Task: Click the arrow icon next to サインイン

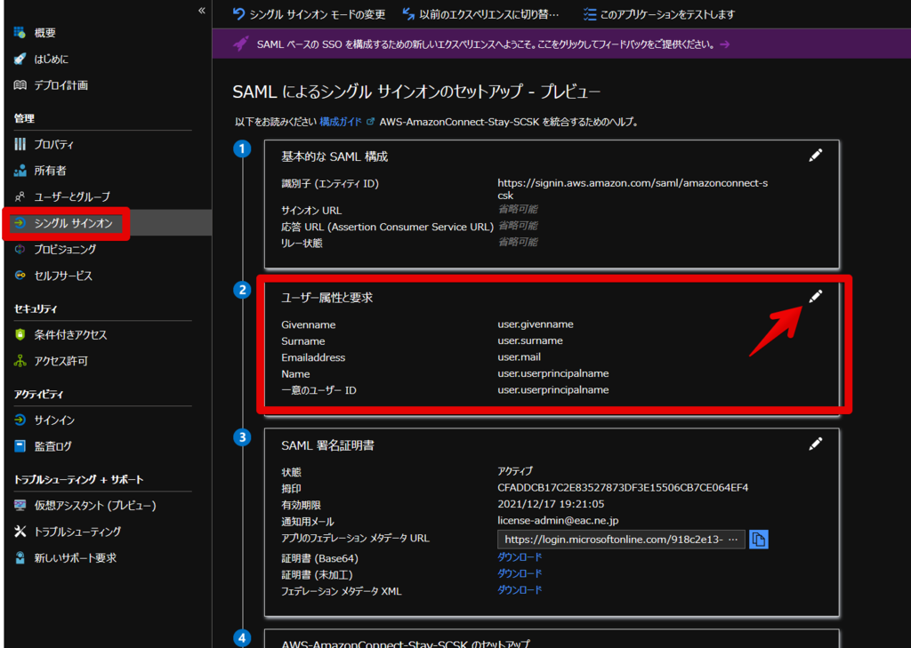Action: click(20, 420)
